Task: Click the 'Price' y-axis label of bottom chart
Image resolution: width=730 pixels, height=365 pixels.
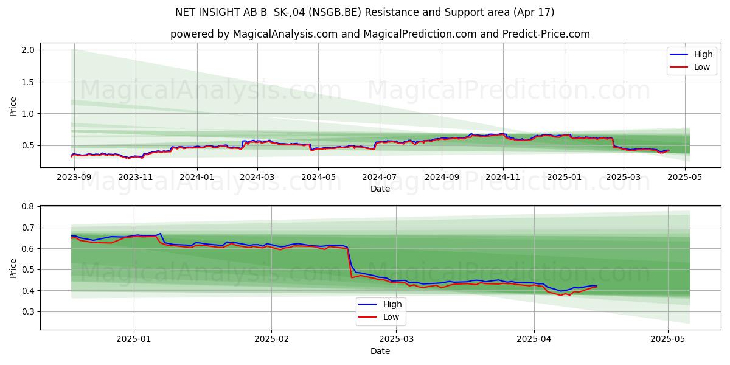Action: click(13, 268)
